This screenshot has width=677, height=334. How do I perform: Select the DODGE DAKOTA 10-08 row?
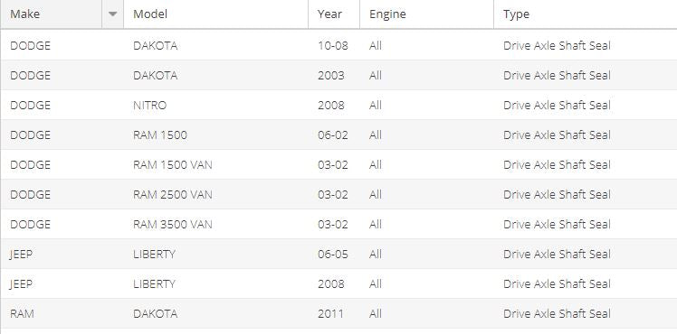(338, 45)
